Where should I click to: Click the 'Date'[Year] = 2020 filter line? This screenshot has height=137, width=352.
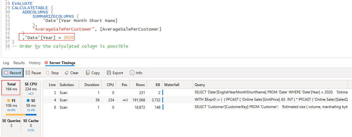[48, 38]
